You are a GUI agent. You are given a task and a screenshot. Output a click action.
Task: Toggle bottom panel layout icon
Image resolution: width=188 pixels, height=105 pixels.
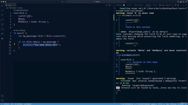click(x=181, y=2)
